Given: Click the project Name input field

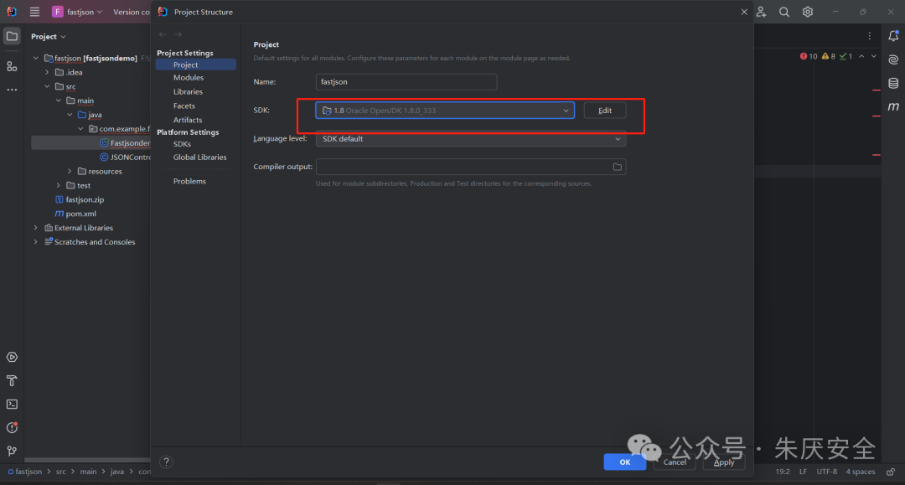Looking at the screenshot, I should pyautogui.click(x=406, y=82).
